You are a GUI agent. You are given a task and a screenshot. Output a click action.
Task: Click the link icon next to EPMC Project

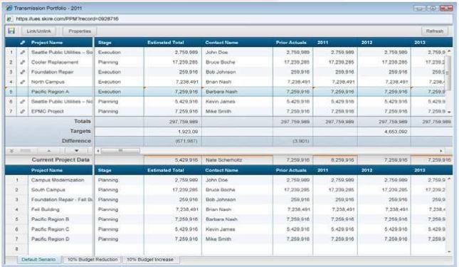[23, 111]
